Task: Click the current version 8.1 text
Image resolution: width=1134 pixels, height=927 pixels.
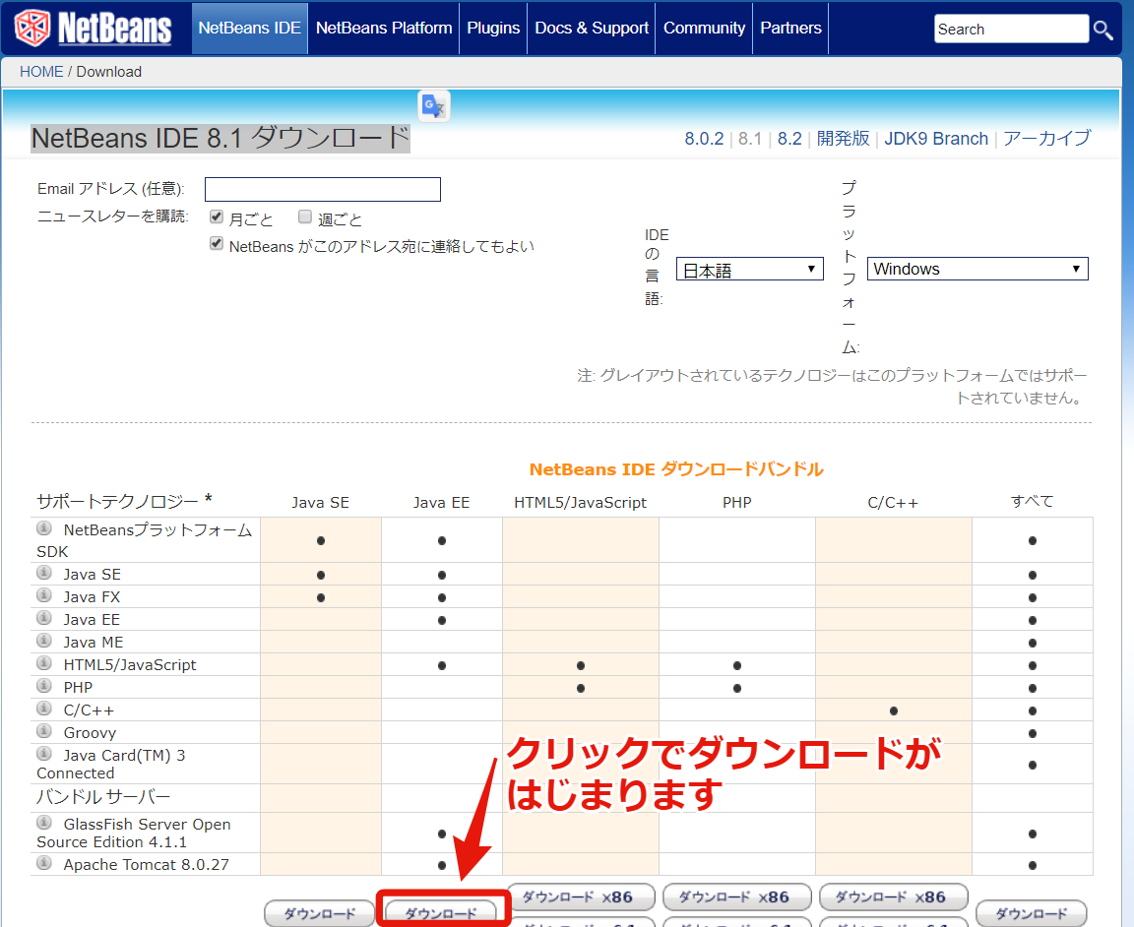Action: [750, 138]
